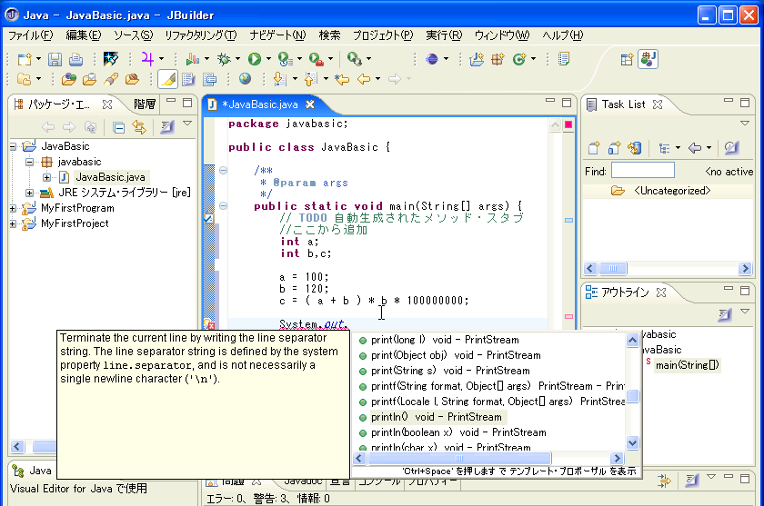Viewport: 764px width, 506px height.
Task: Select the <Uncategorized> task category
Action: 671,191
